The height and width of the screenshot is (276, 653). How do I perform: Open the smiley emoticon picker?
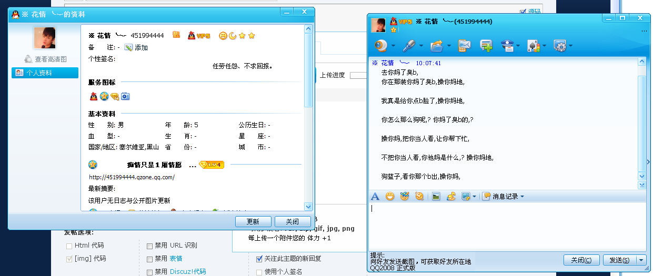pos(390,197)
